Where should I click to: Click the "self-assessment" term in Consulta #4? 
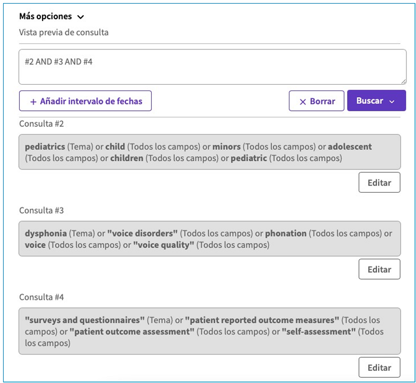(319, 332)
